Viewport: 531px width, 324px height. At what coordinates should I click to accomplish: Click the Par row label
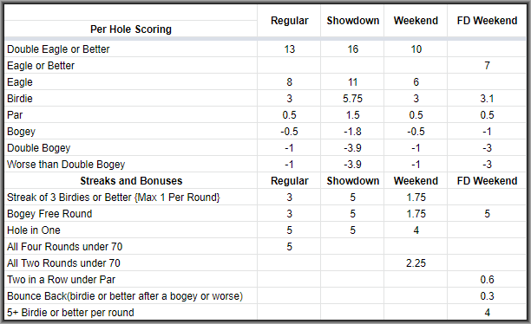(x=15, y=115)
